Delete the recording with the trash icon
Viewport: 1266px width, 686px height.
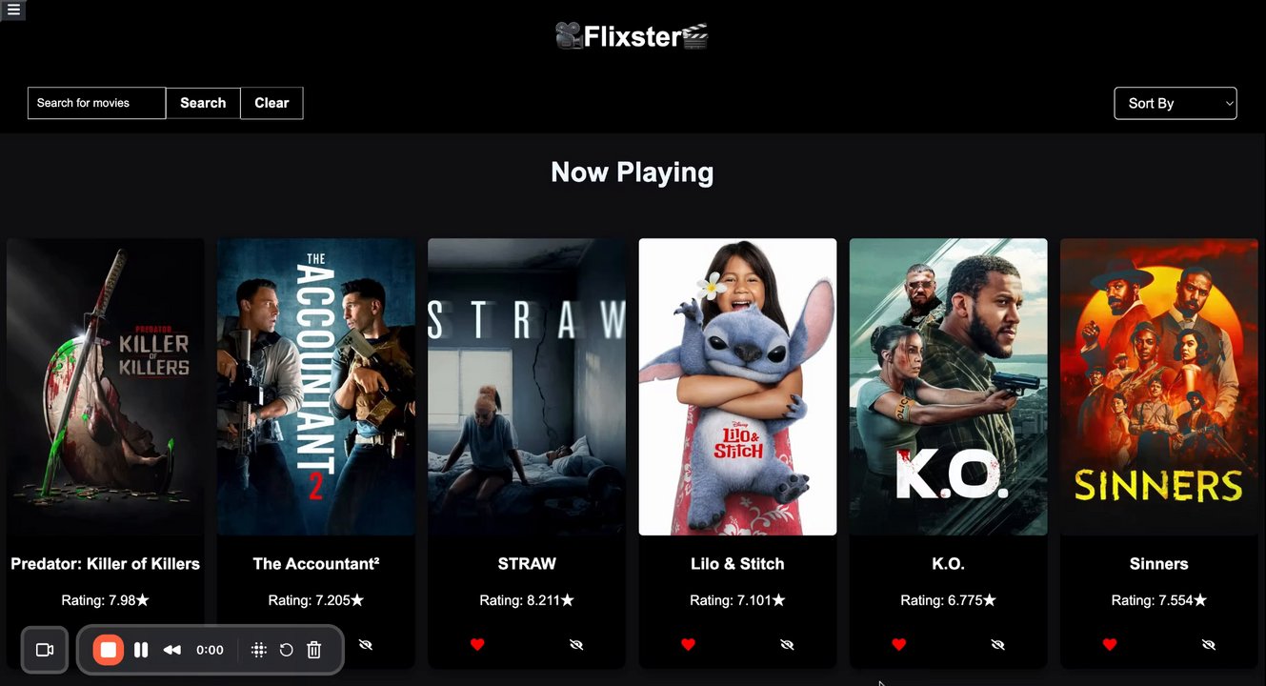click(313, 650)
